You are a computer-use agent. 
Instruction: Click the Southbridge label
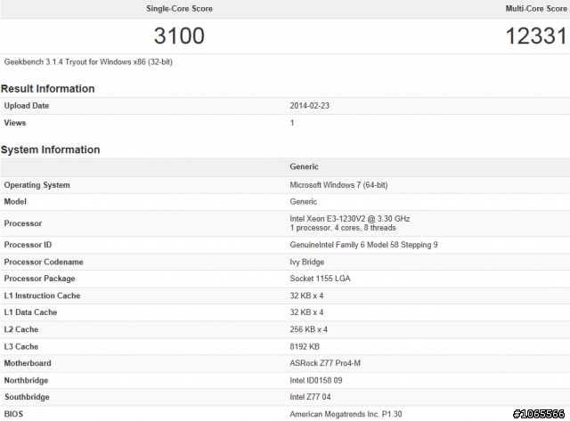(x=27, y=397)
